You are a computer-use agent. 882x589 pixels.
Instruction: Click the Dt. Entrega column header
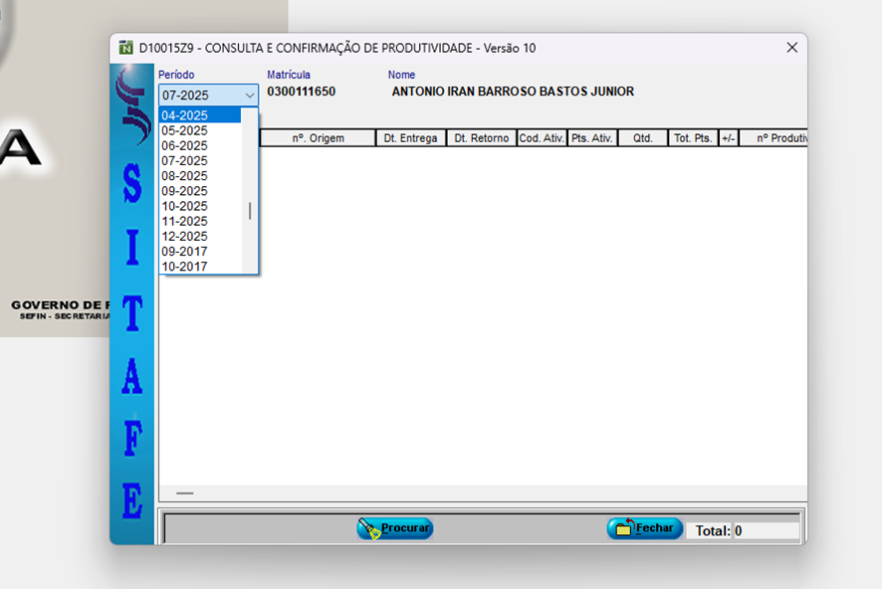pyautogui.click(x=410, y=138)
